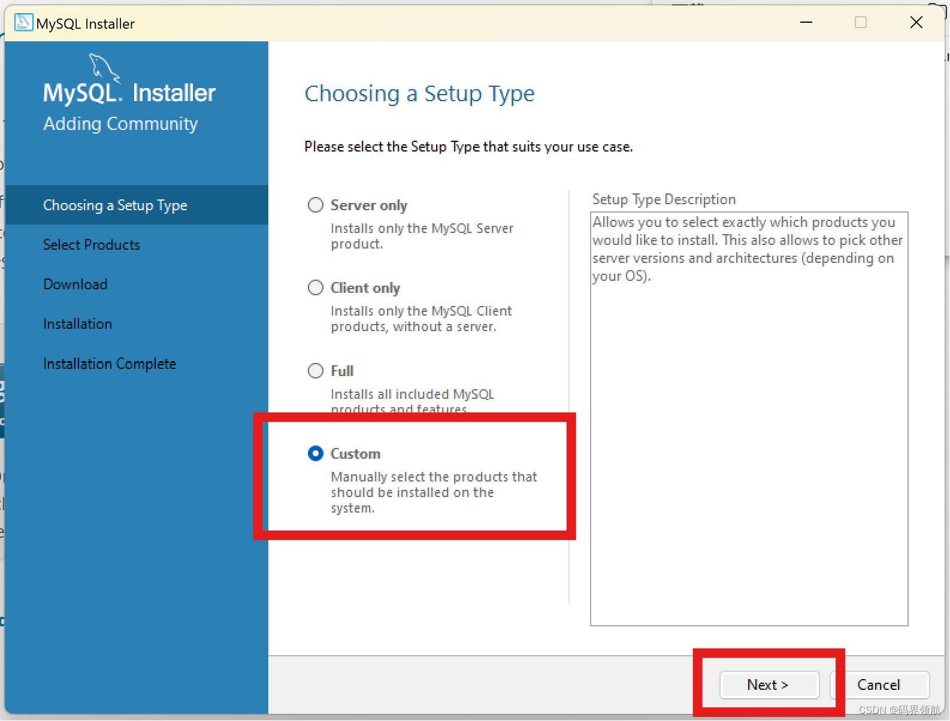The height and width of the screenshot is (721, 950).
Task: Open the Installation step in sidebar
Action: pos(78,324)
